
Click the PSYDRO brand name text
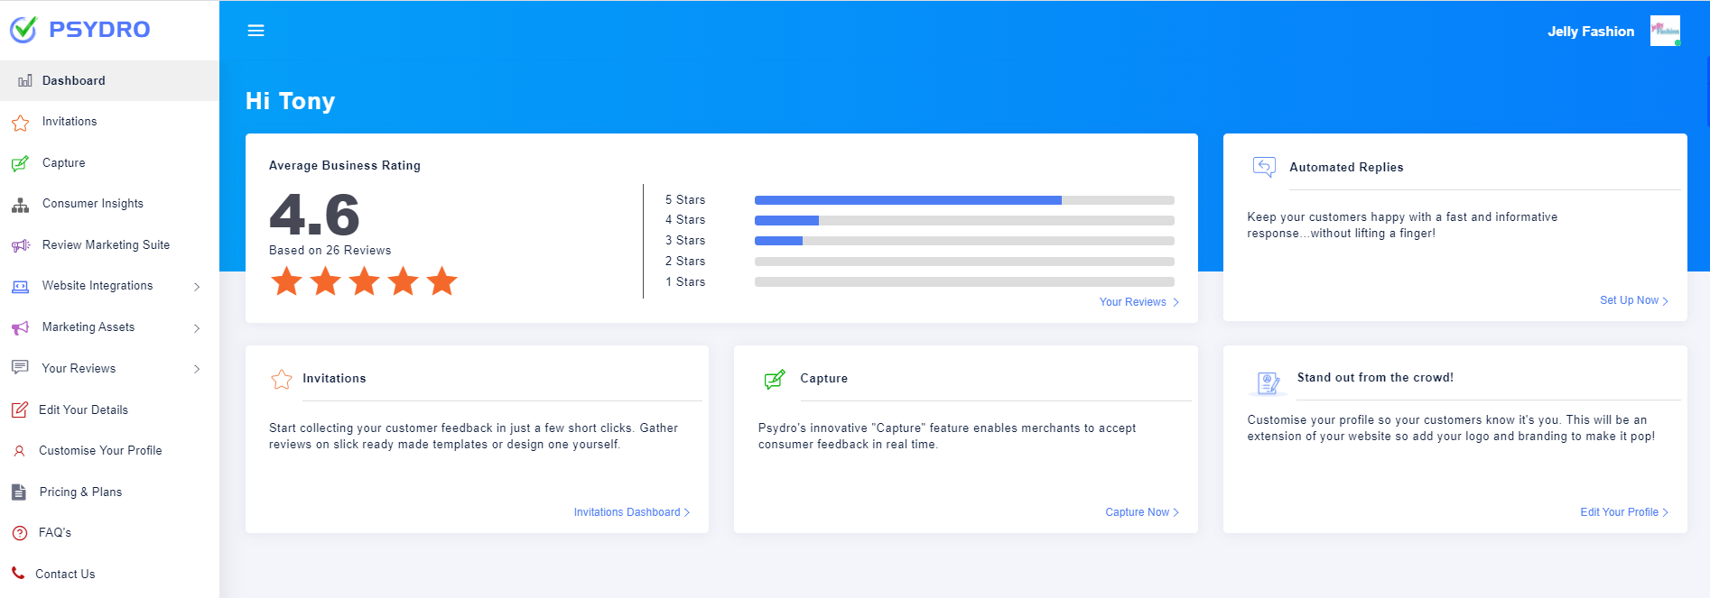click(x=99, y=30)
